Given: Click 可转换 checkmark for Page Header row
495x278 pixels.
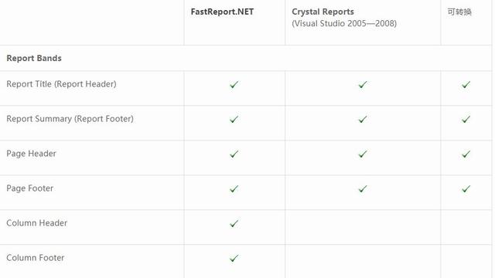Looking at the screenshot, I should tap(466, 154).
